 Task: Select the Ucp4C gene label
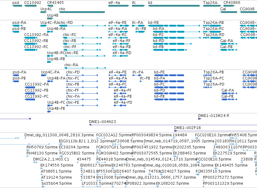pos(46,9)
